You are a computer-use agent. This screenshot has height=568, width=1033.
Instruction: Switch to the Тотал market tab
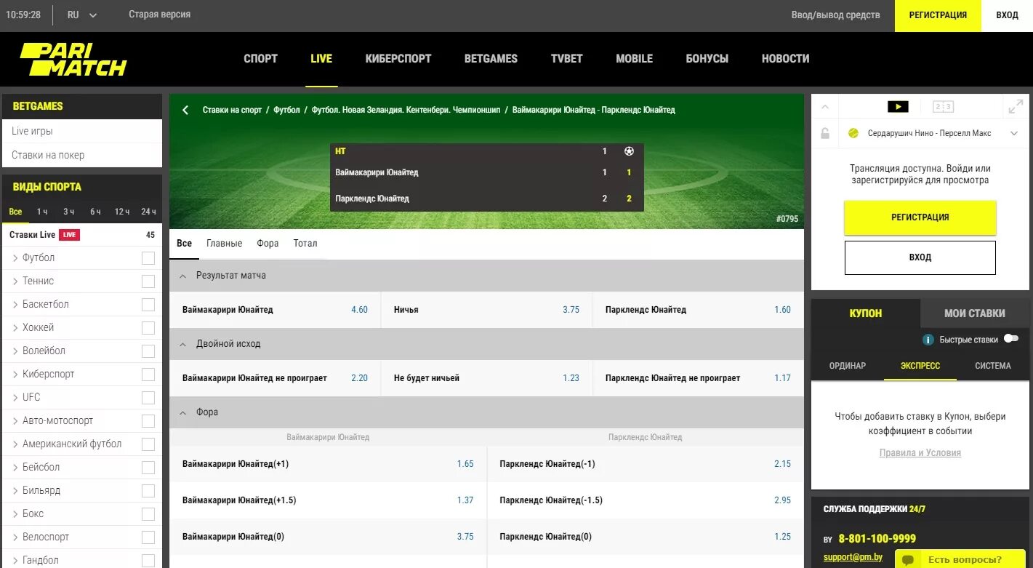tap(305, 244)
